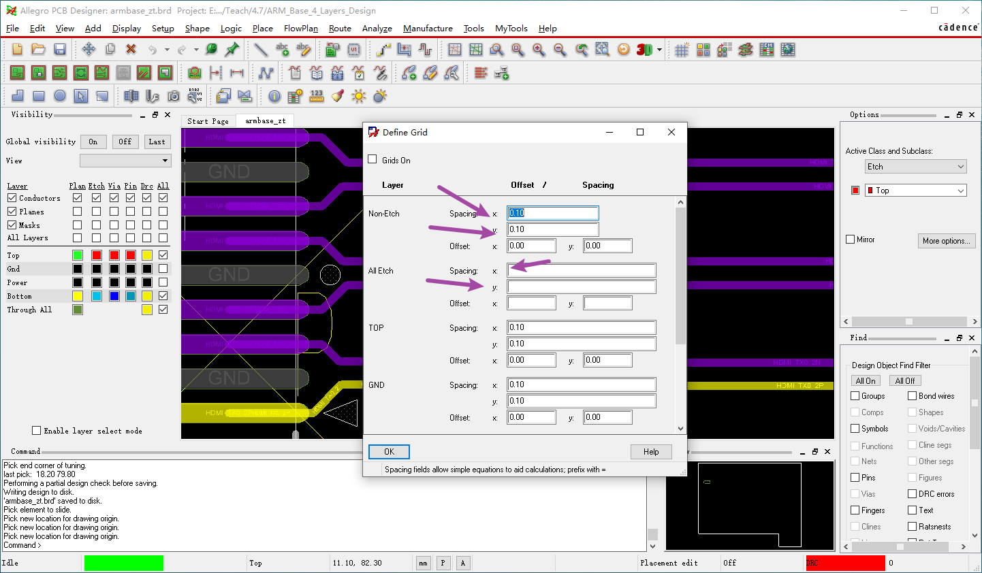Viewport: 982px width, 573px height.
Task: Click the Show Measure ruler icon
Action: [x=317, y=96]
